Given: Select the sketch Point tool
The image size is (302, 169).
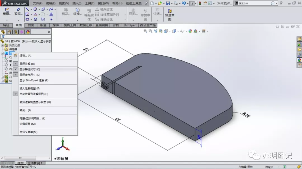Looking at the screenshot, I should click(51, 19).
